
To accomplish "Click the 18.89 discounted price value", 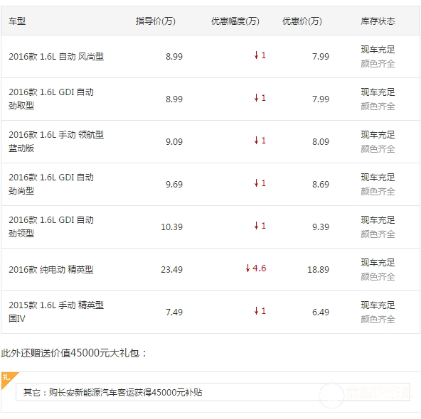I will (x=318, y=269).
